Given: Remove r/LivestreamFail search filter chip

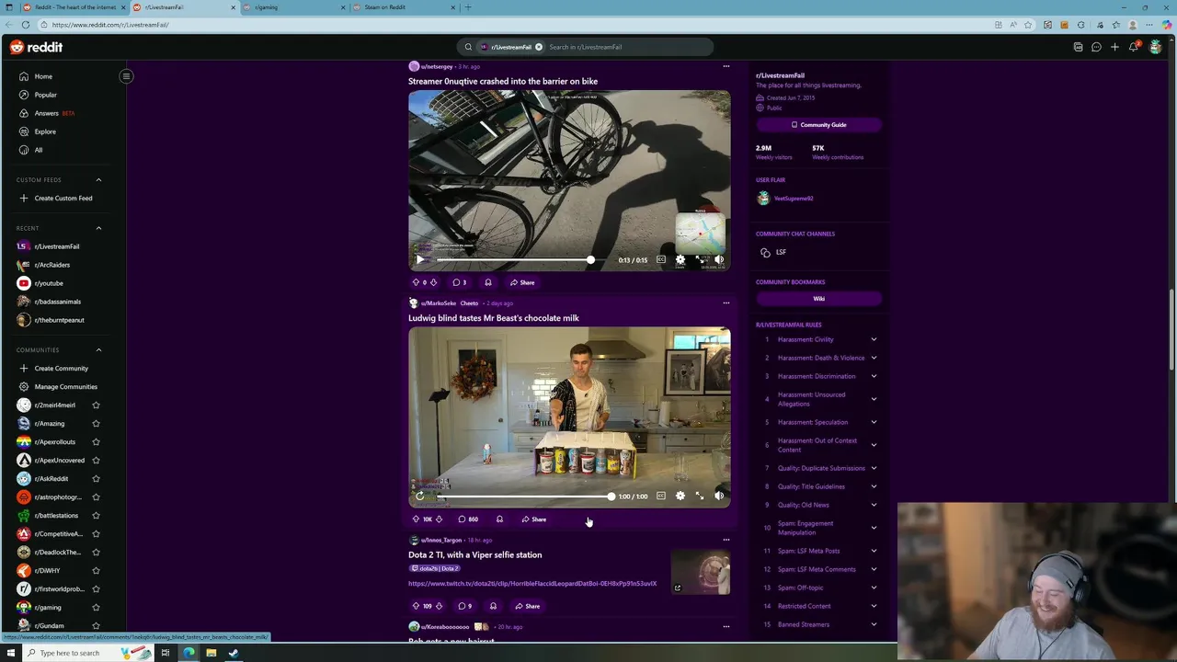Looking at the screenshot, I should click(x=539, y=47).
